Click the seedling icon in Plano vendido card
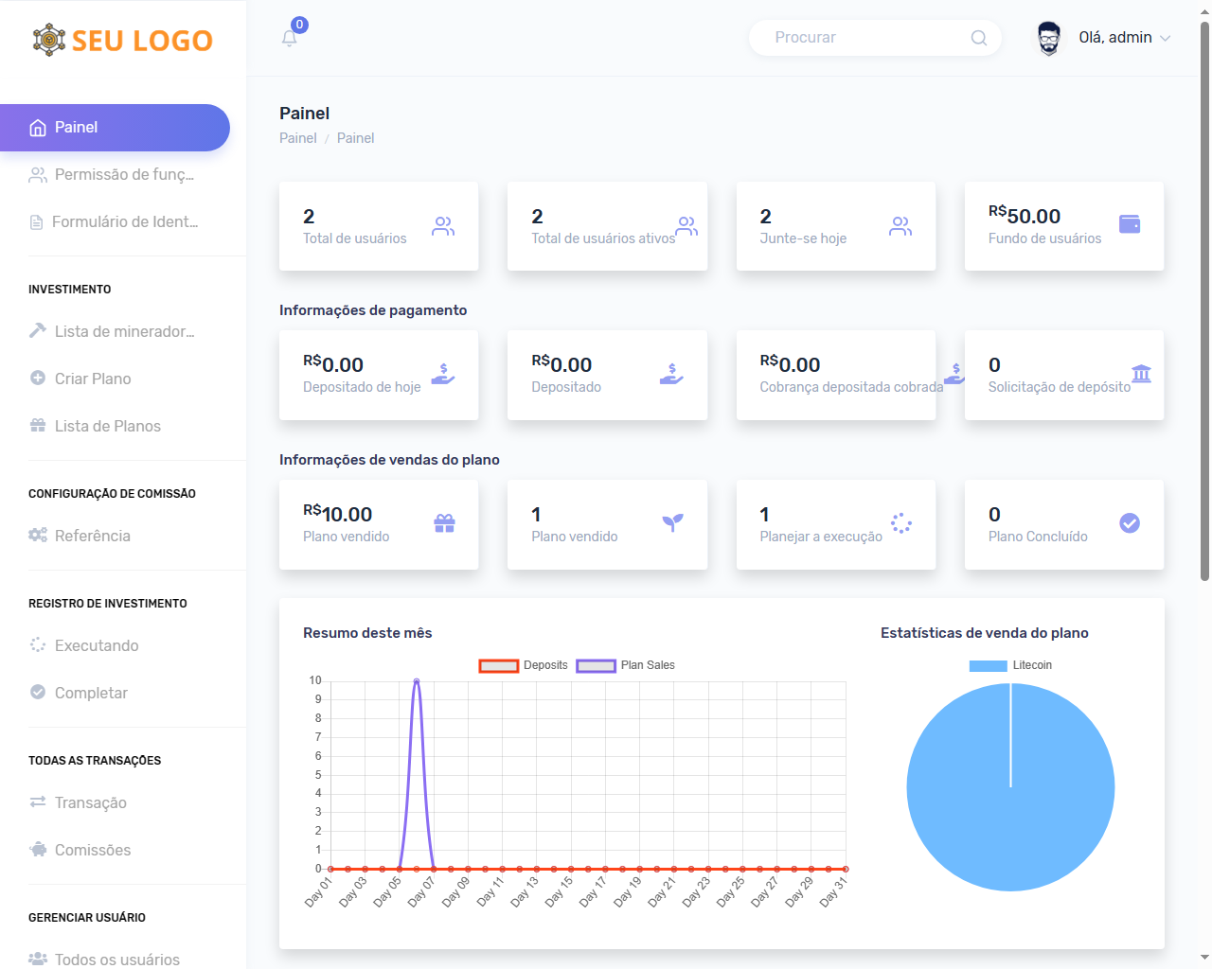The height and width of the screenshot is (969, 1212). coord(672,523)
